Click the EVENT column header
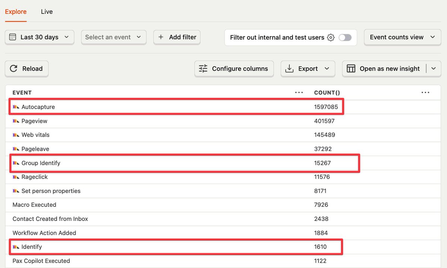The height and width of the screenshot is (268, 447). (x=22, y=93)
